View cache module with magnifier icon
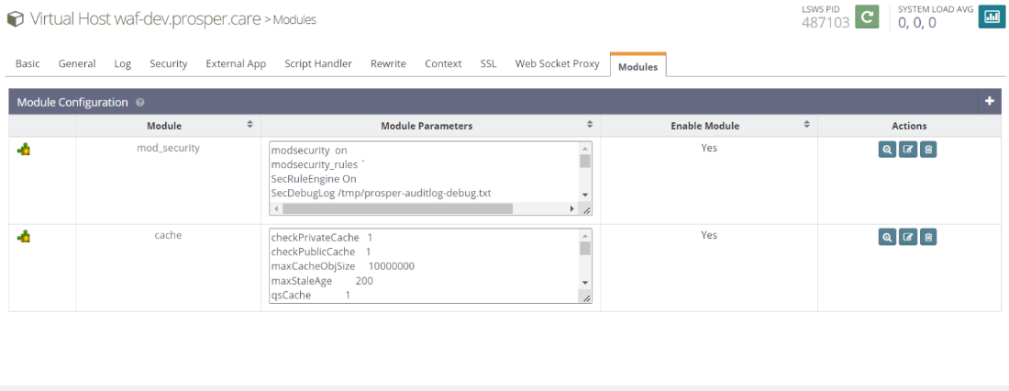This screenshot has height=391, width=1009. 887,238
